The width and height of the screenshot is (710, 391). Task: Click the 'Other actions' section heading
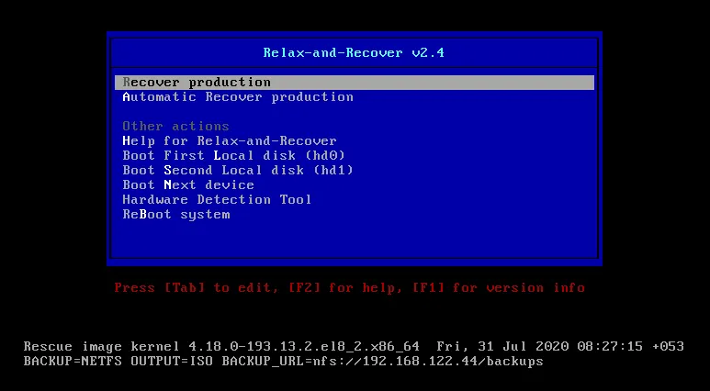tap(175, 127)
